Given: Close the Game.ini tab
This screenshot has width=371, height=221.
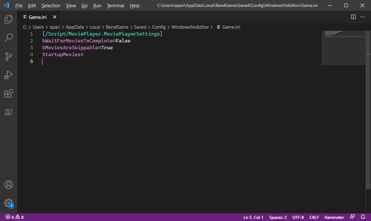Looking at the screenshot, I should tap(55, 17).
